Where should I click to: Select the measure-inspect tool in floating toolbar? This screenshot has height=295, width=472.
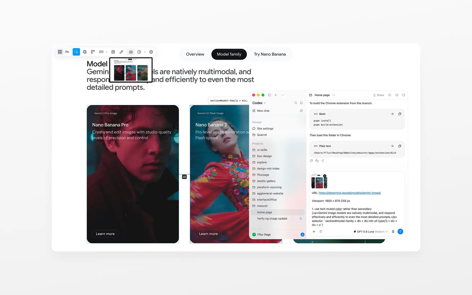(60, 52)
